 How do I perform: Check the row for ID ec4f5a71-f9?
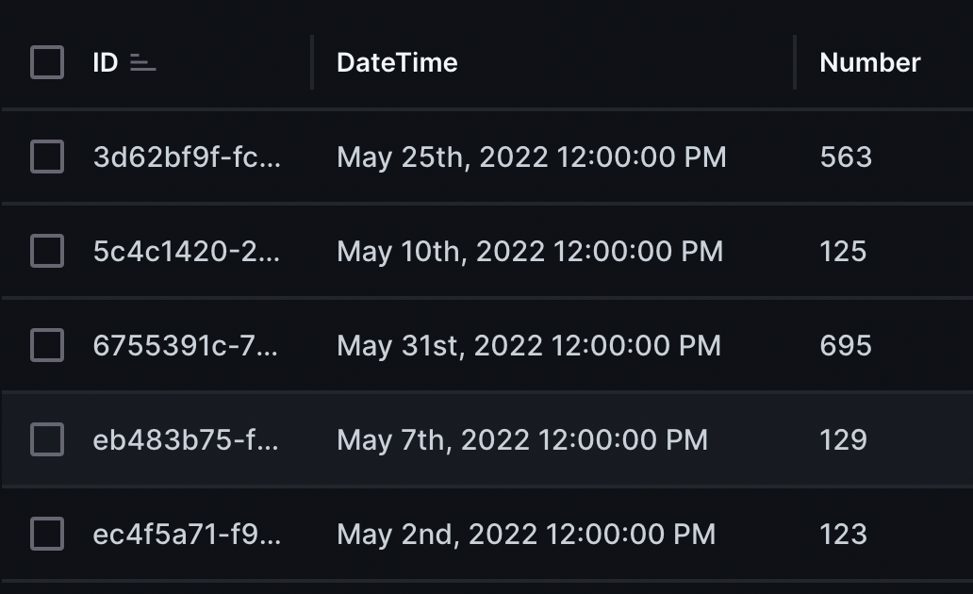coord(46,534)
